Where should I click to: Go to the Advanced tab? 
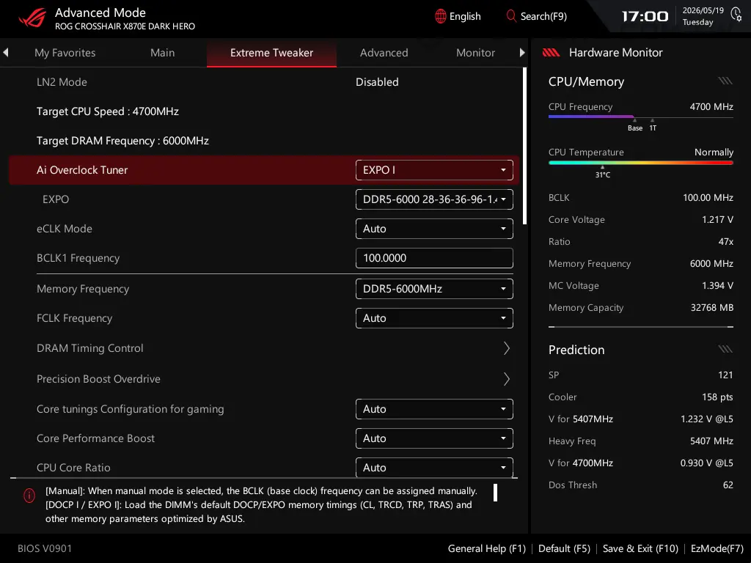click(x=384, y=53)
